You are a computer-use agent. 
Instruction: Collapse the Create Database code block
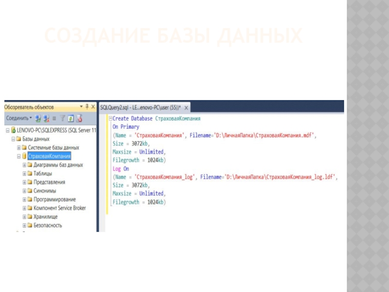[110, 119]
